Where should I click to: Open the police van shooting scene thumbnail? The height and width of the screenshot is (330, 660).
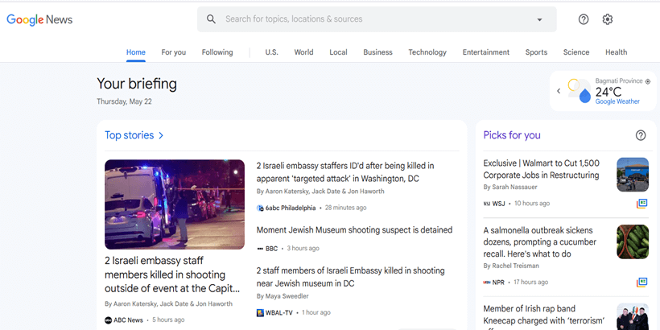(175, 204)
